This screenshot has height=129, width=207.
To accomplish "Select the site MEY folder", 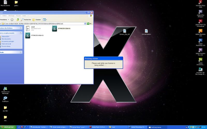I will pyautogui.click(x=5, y=109).
